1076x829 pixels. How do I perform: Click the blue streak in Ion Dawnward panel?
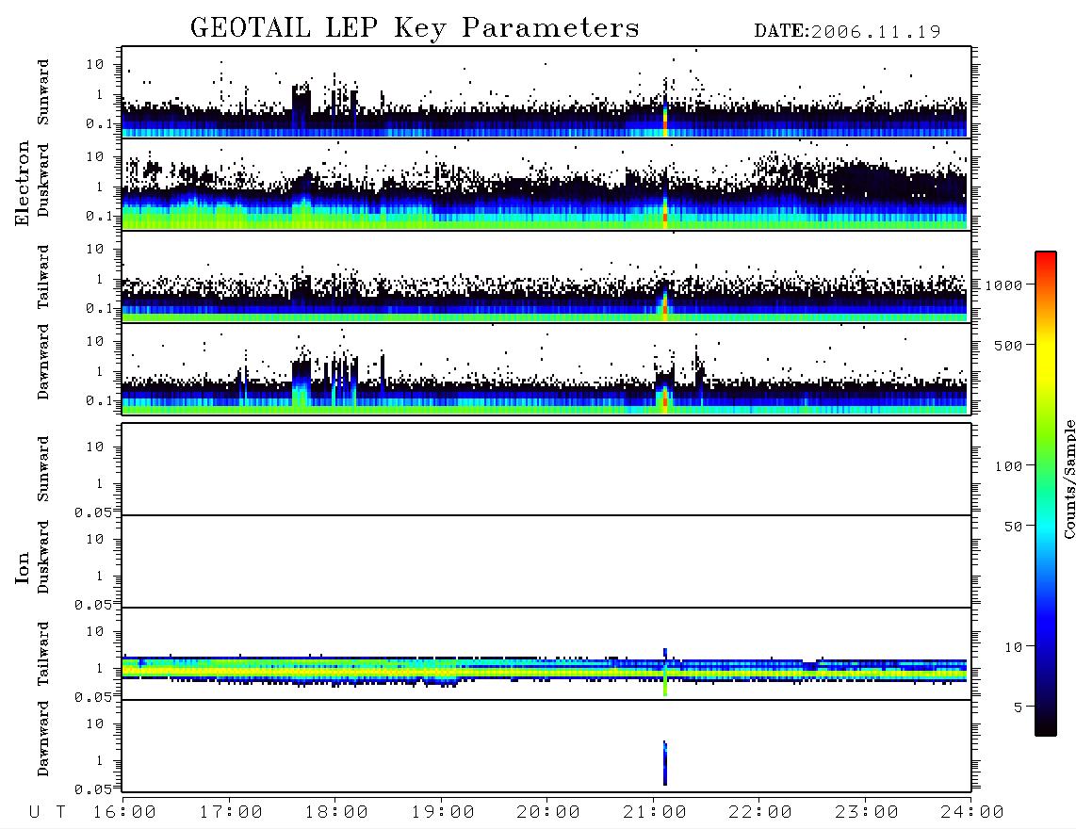[665, 762]
